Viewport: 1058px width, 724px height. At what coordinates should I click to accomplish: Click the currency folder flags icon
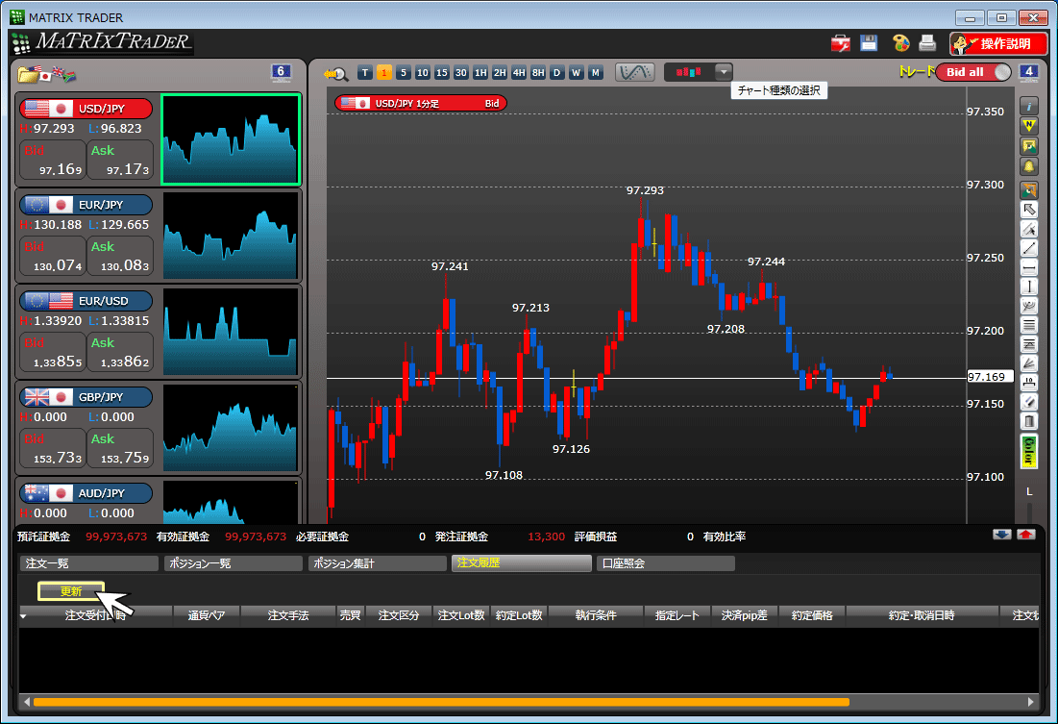46,74
